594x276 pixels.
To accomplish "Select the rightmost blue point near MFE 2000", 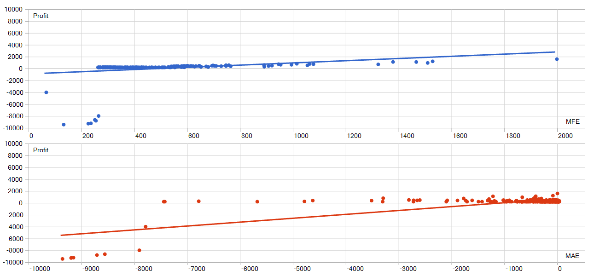I will [x=557, y=59].
